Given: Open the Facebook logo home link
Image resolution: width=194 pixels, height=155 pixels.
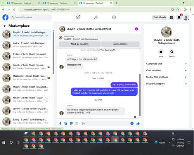Looking at the screenshot, I should pyautogui.click(x=5, y=17).
